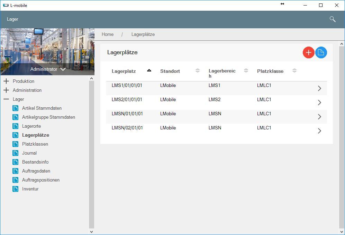Viewport: 345px width, 235px height.
Task: Select Lagerplätze entry in sidebar
Action: [36, 135]
